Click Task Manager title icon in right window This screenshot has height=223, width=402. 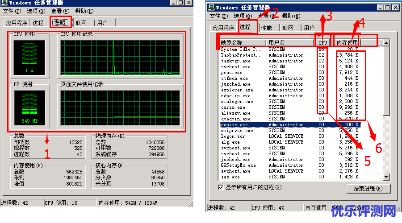[x=211, y=8]
